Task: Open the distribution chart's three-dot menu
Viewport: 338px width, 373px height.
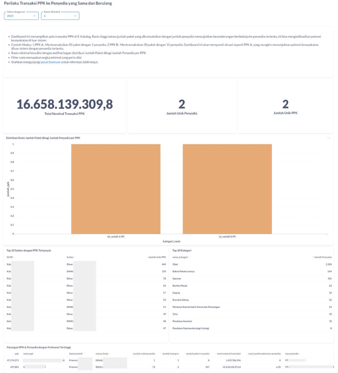Action: 329,138
